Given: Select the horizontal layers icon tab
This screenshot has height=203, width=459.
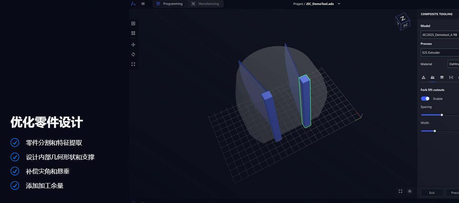Looking at the screenshot, I should point(442,77).
